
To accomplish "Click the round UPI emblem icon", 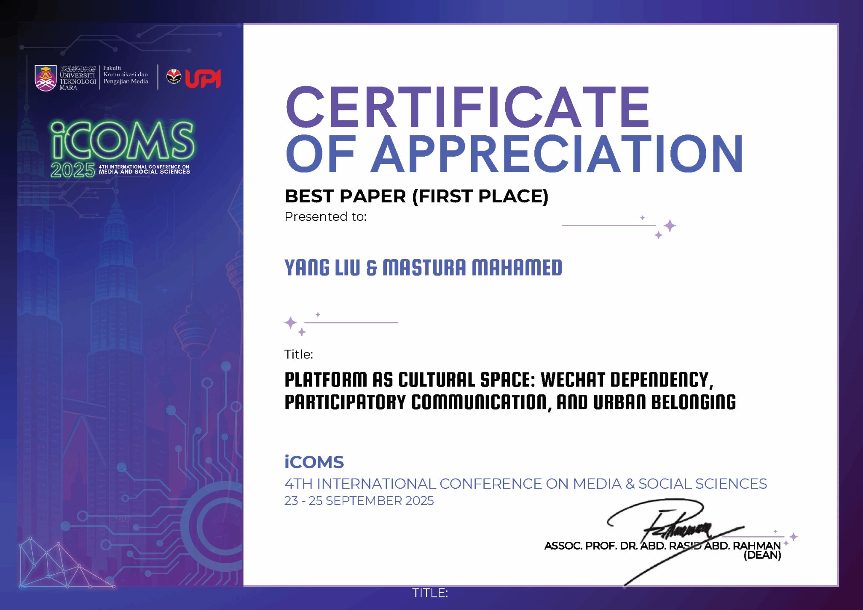I will 174,77.
